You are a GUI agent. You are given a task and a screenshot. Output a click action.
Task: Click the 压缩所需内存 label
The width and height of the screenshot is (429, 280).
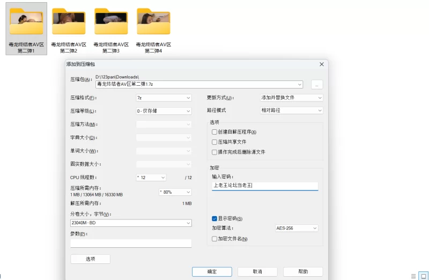pos(86,188)
